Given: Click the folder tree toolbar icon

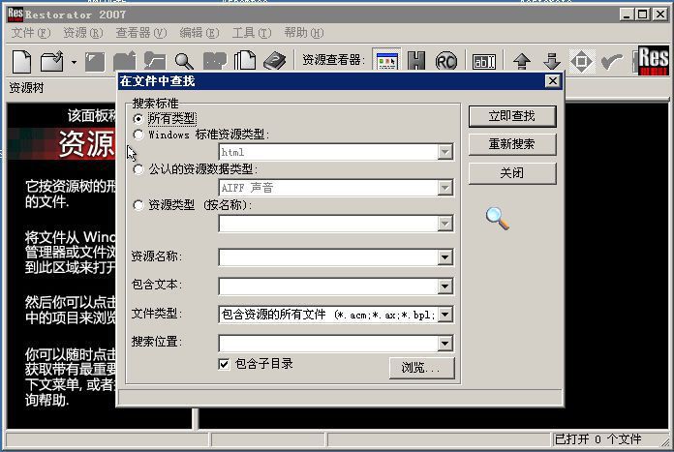Looking at the screenshot, I should click(x=154, y=61).
